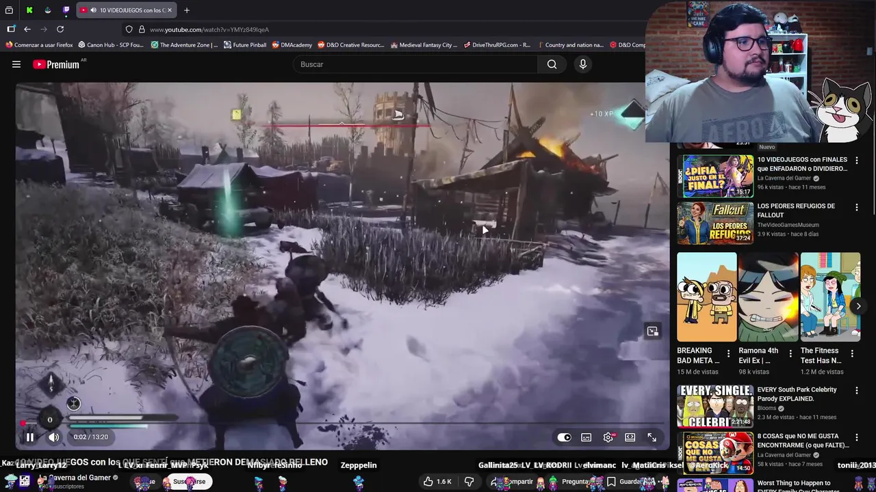This screenshot has height=492, width=876.
Task: Switch to the third pinned tab
Action: pyautogui.click(x=47, y=10)
